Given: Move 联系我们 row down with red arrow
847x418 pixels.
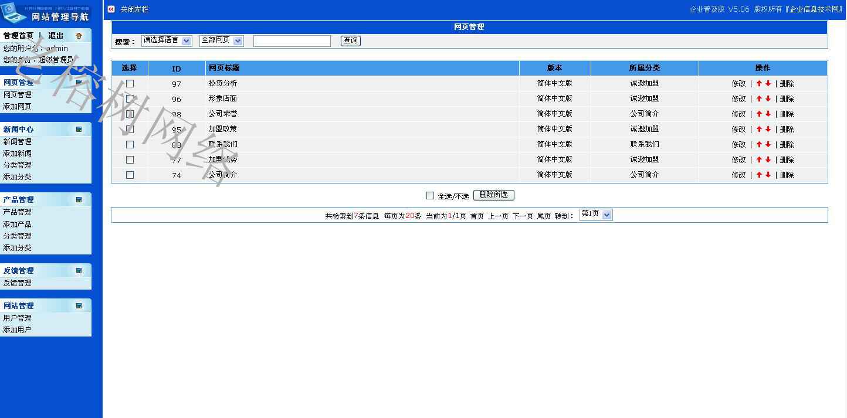Looking at the screenshot, I should pos(768,144).
